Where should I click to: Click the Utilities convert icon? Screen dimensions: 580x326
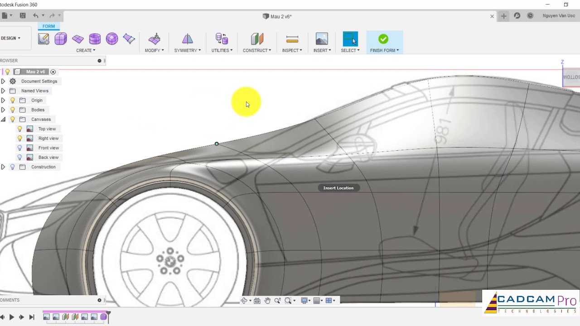(x=222, y=38)
